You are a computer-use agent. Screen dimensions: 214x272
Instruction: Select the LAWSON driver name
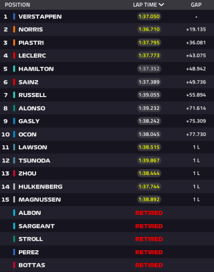[33, 147]
